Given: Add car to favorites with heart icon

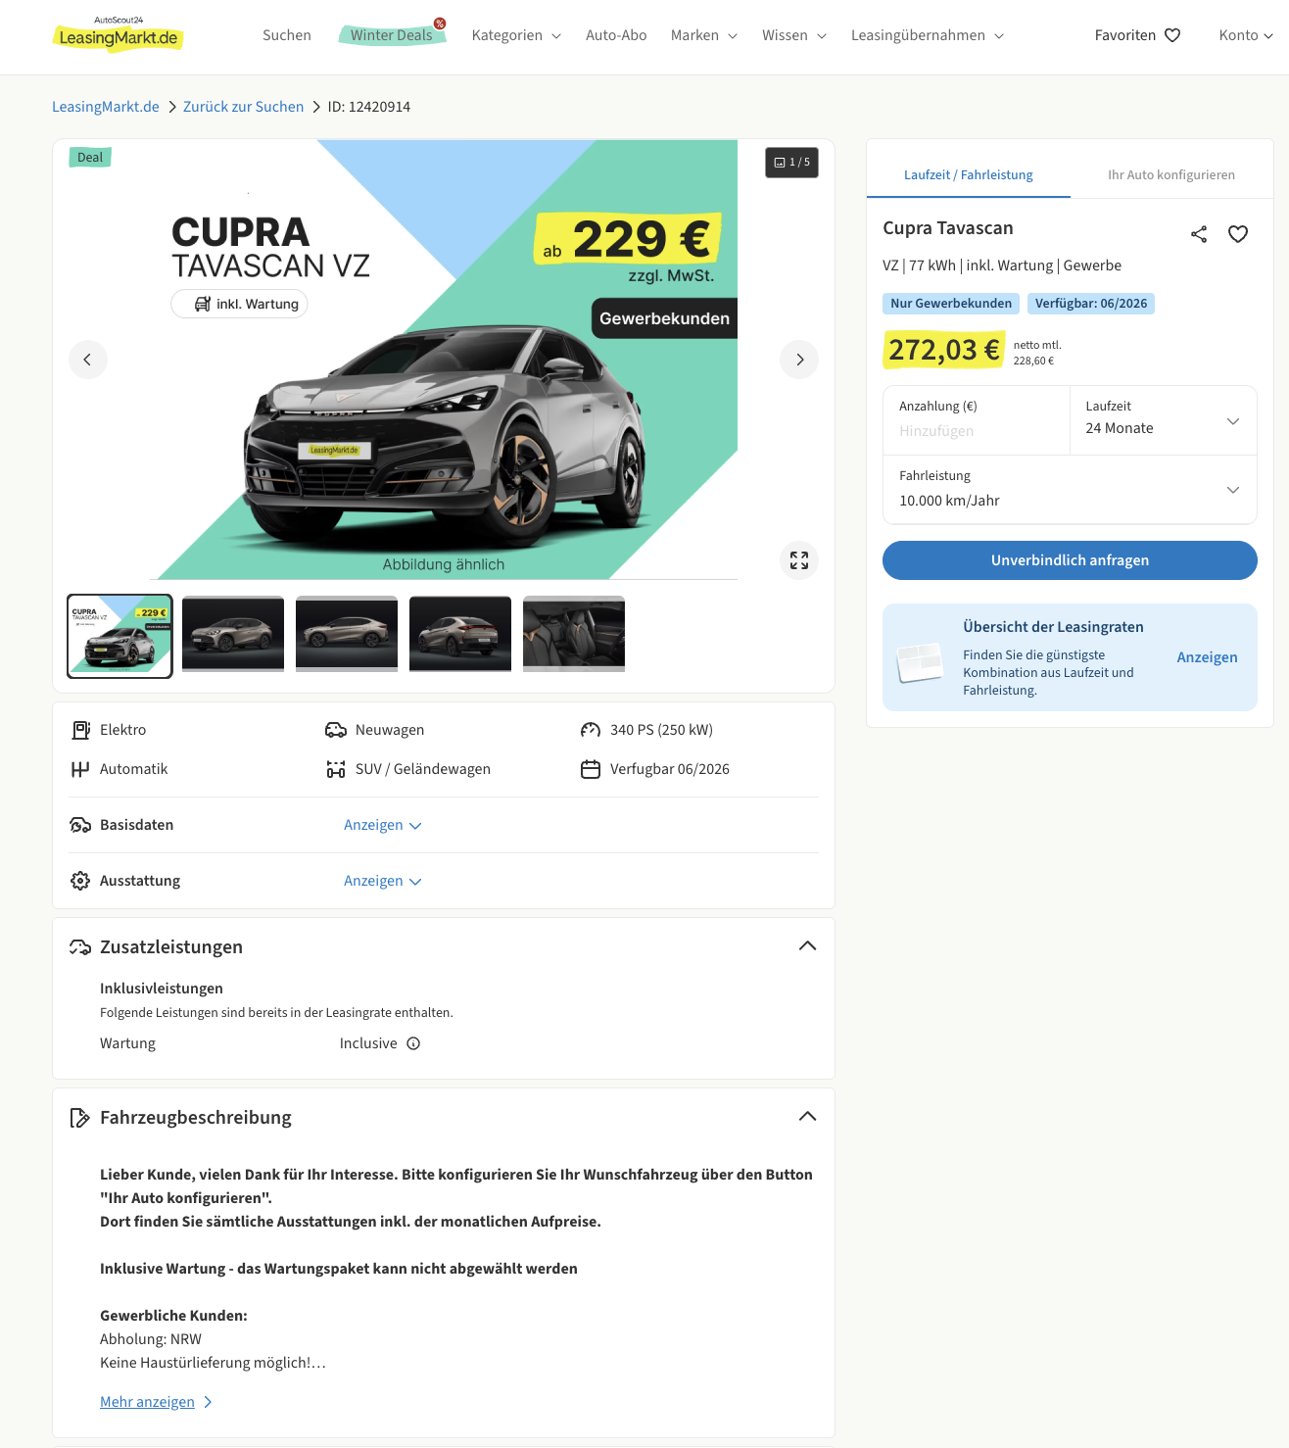Looking at the screenshot, I should coord(1238,234).
